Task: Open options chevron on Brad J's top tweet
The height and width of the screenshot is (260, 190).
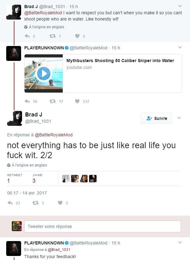Action: point(180,6)
